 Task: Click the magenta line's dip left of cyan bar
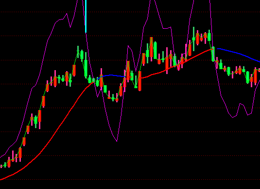(x=70, y=27)
